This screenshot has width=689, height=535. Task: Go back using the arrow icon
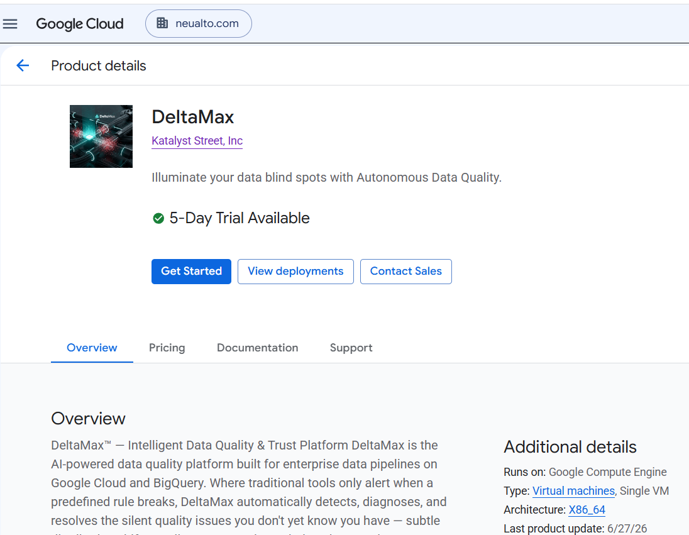coord(23,65)
